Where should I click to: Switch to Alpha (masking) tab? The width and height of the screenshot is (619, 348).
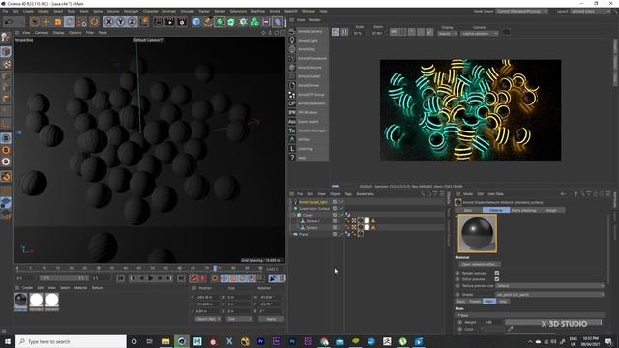pos(524,210)
